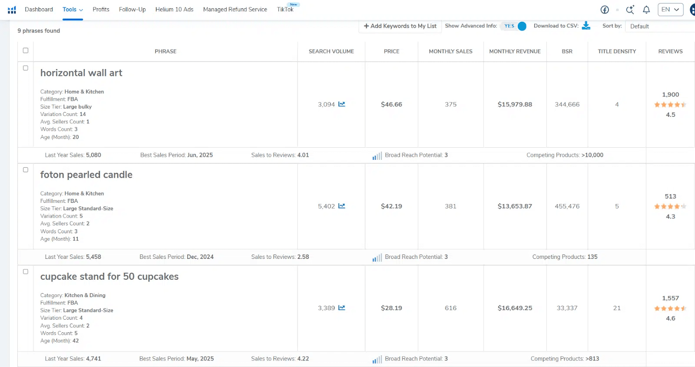Screen dimensions: 695x367
Task: Expand the Tools menu dropdown
Action: (x=73, y=10)
